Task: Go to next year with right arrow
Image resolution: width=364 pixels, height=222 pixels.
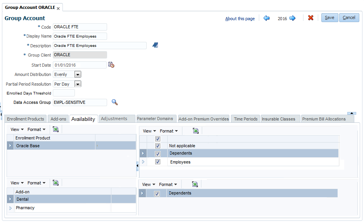Action: [293, 18]
